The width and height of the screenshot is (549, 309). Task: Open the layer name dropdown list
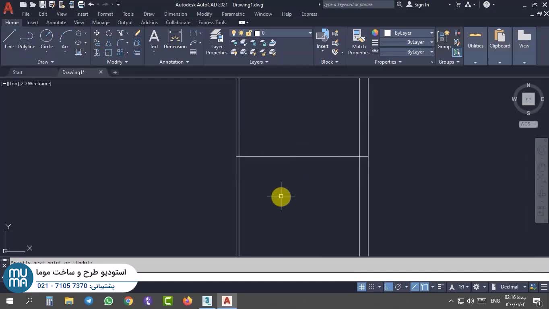tap(310, 33)
